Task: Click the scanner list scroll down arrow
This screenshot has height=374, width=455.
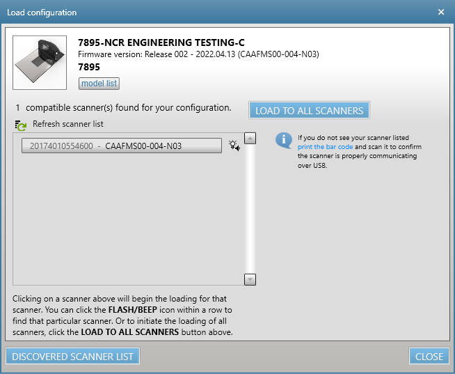Action: tap(250, 279)
